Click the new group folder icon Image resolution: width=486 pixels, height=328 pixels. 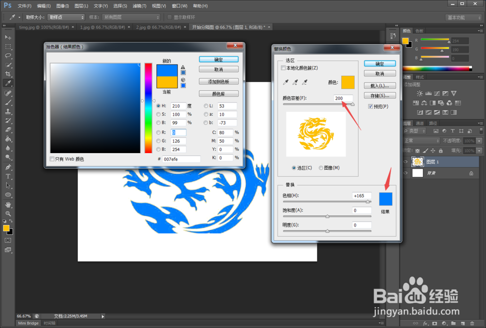pos(453,323)
